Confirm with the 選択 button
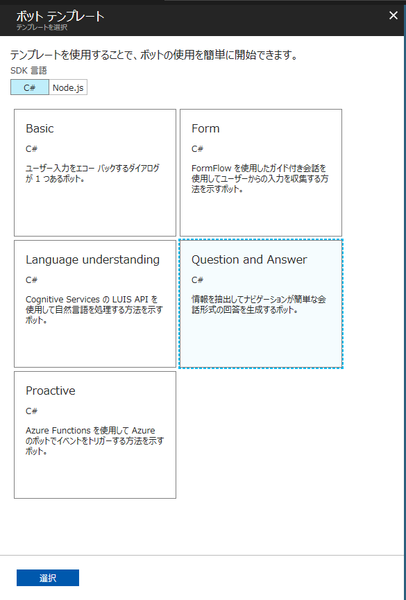406x600 pixels. [x=48, y=578]
